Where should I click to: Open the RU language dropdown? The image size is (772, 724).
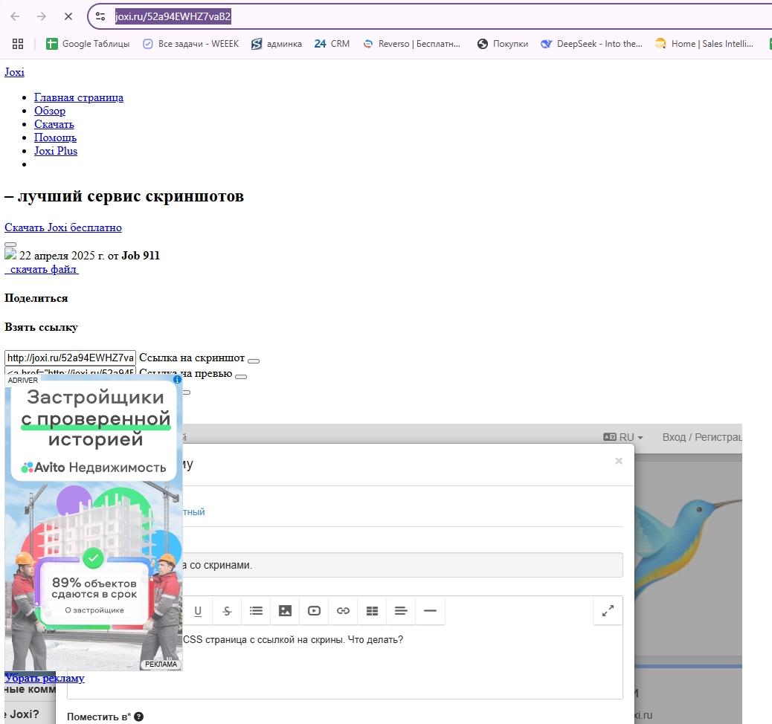pyautogui.click(x=623, y=437)
